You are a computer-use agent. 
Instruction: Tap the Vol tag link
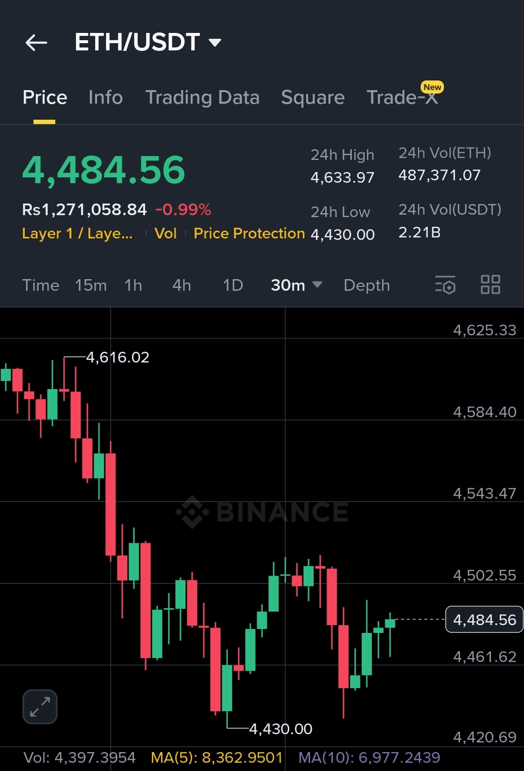click(165, 234)
